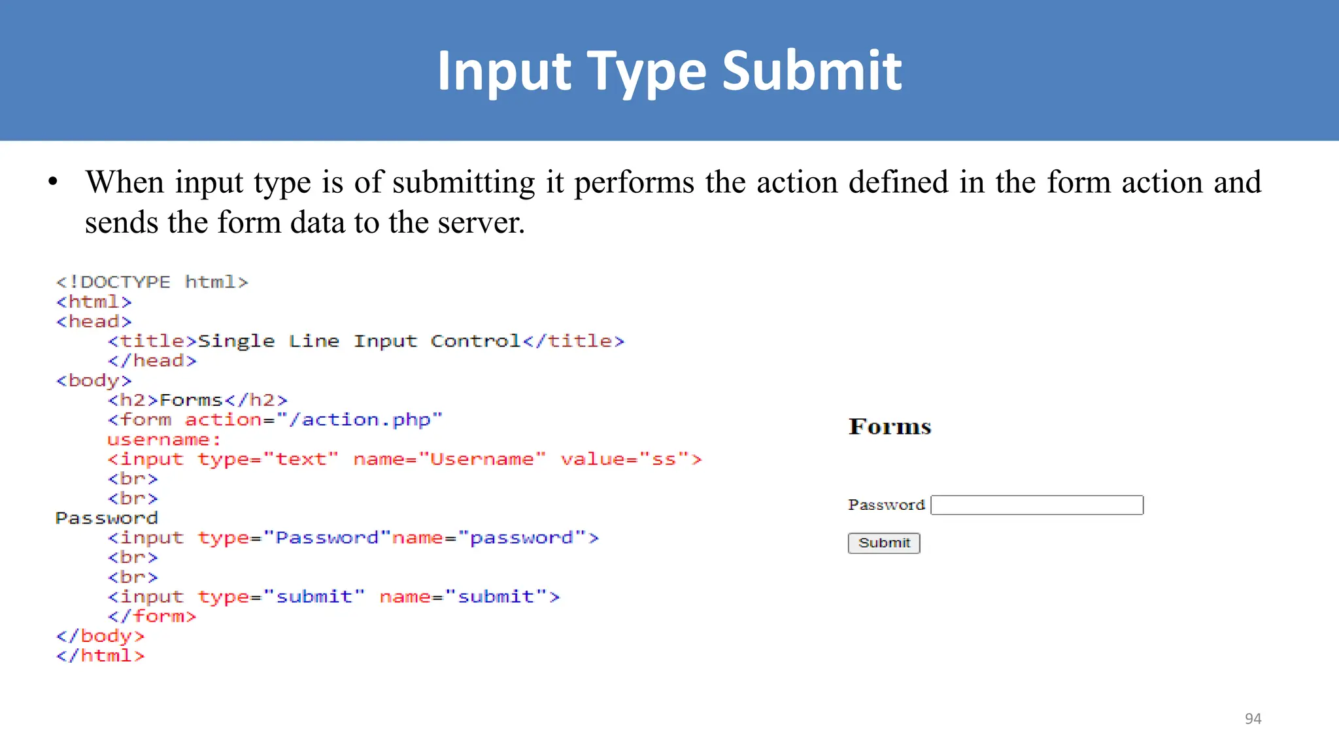Viewport: 1339px width, 753px height.
Task: Click the '</head>' closing tag line
Action: (x=152, y=361)
